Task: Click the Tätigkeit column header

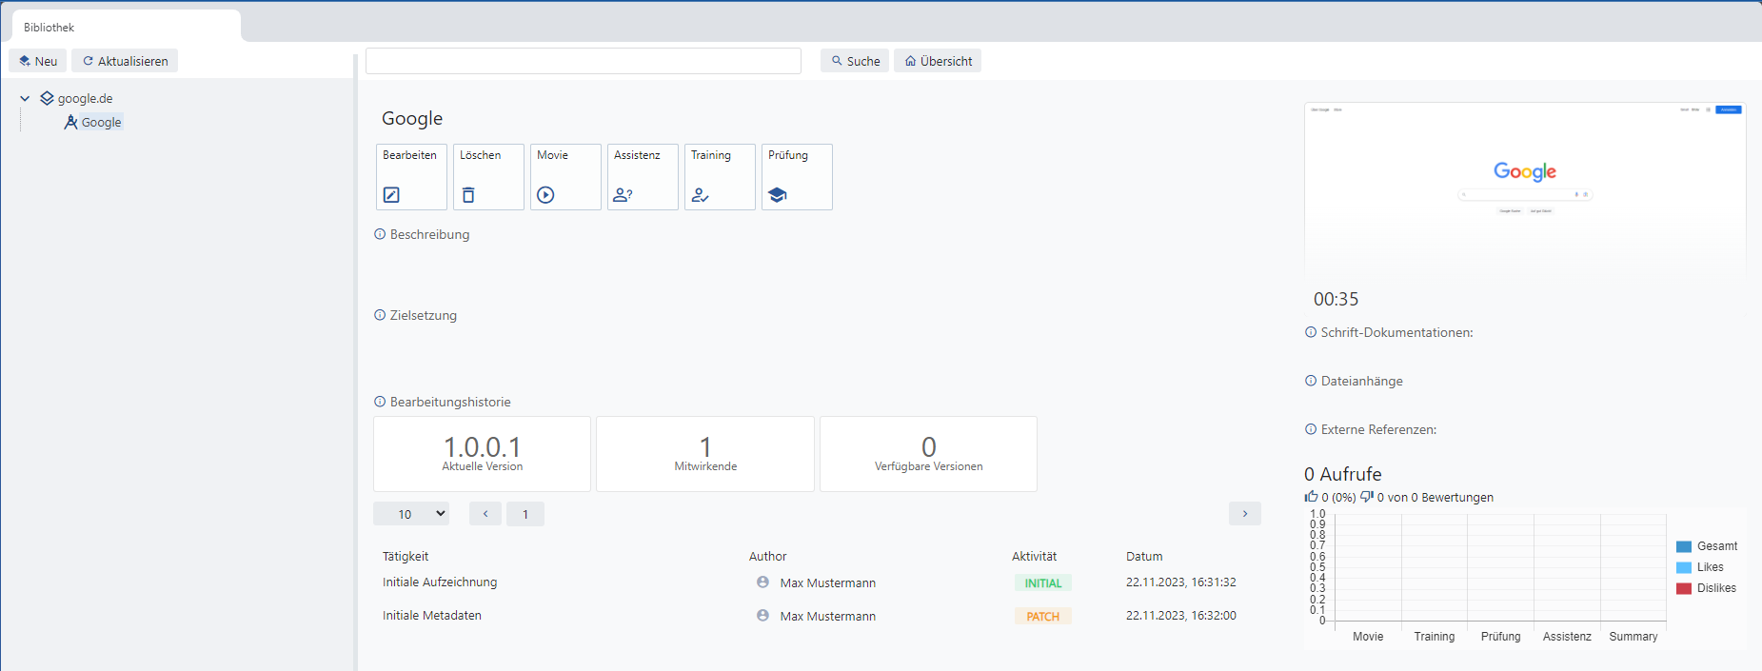Action: [x=406, y=556]
